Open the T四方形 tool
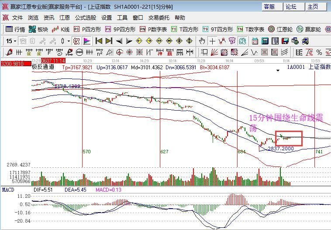This screenshot has width=331, height=230. point(185,29)
